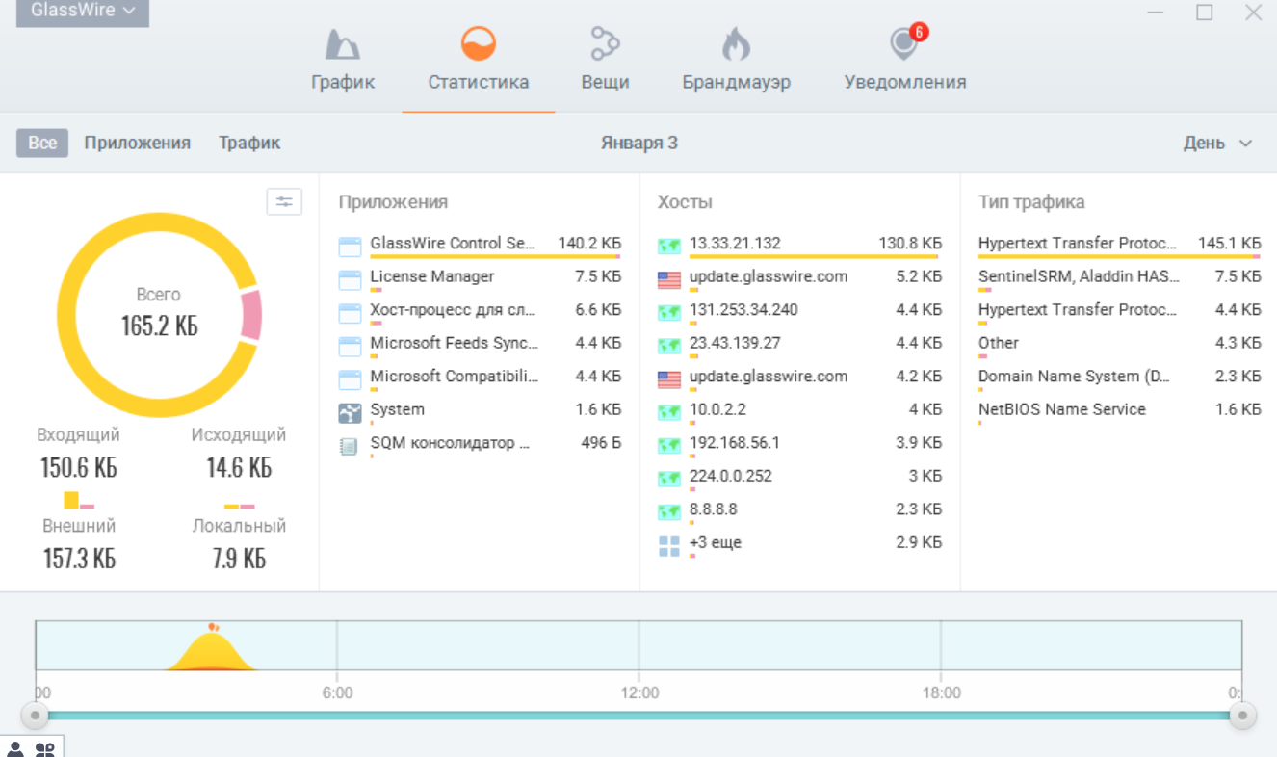Click the map icon for 131.253.34.240

tap(669, 313)
